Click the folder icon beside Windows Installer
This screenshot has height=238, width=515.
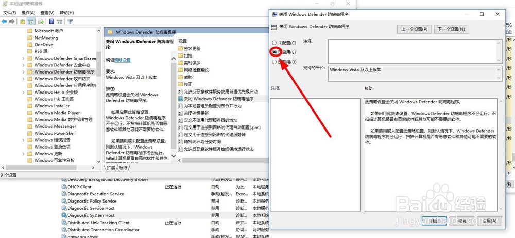tap(29, 106)
